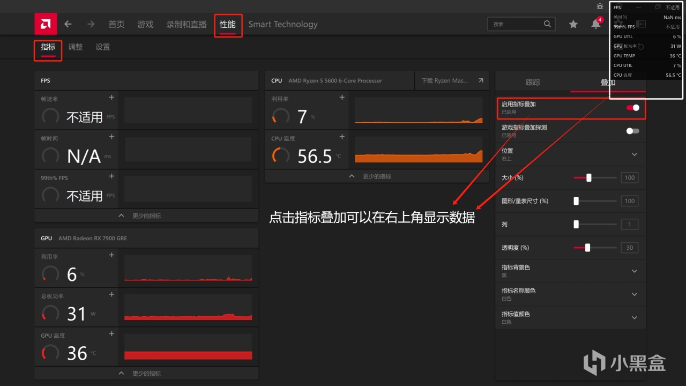Click the 图形/量表尺寸 (%) slider handle

pyautogui.click(x=576, y=201)
